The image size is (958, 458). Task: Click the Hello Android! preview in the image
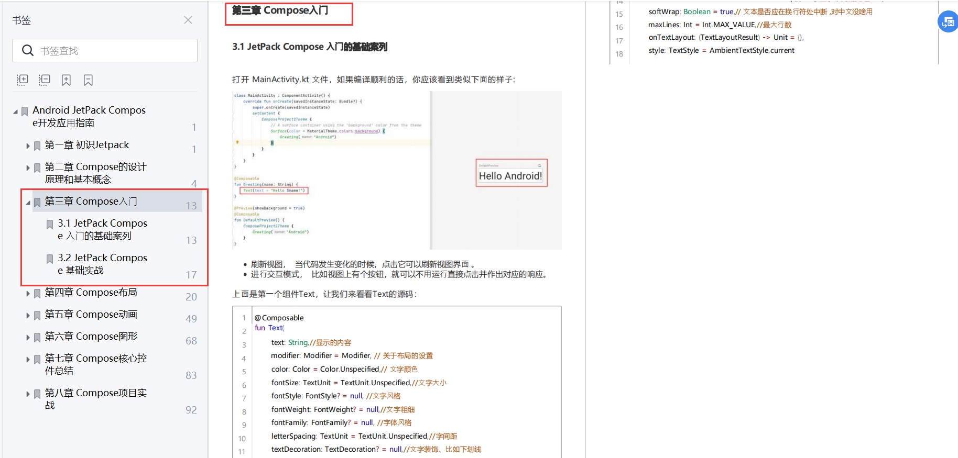click(x=511, y=173)
